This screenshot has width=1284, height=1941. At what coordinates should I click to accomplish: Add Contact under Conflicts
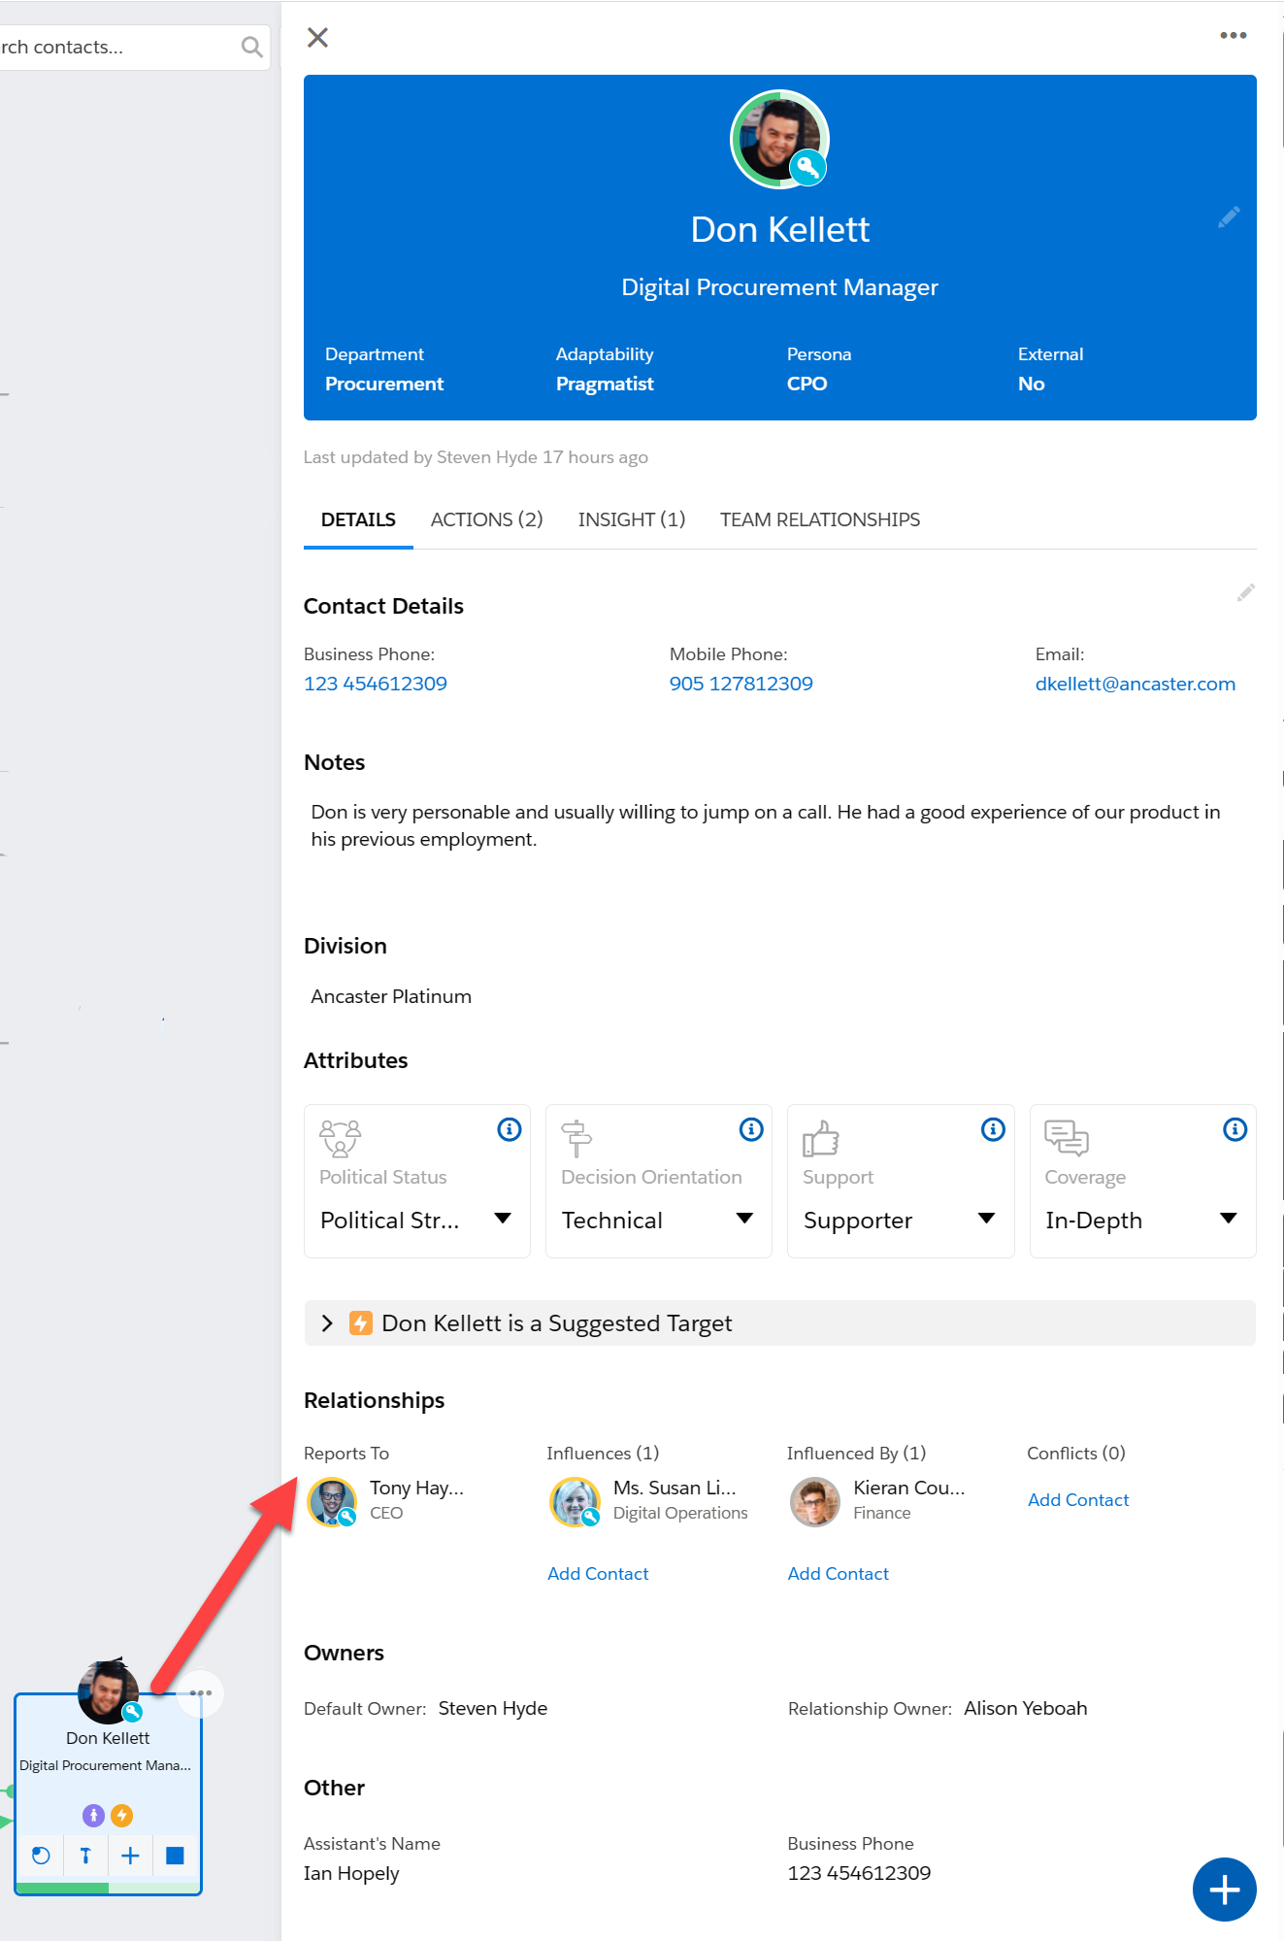pyautogui.click(x=1078, y=1500)
